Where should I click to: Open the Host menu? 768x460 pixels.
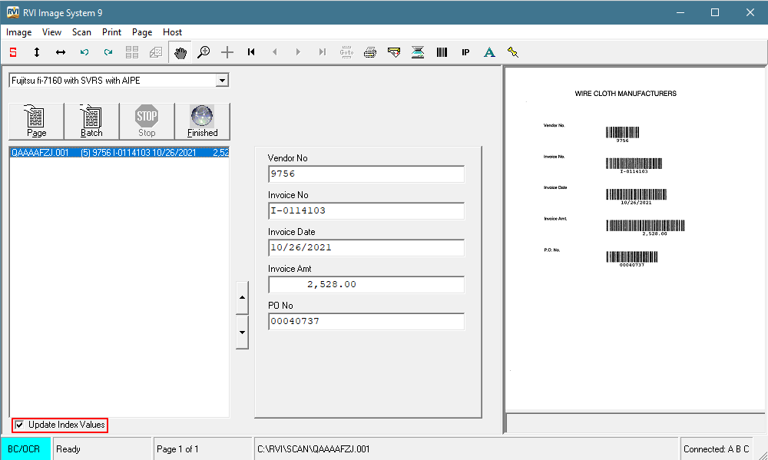tap(172, 31)
